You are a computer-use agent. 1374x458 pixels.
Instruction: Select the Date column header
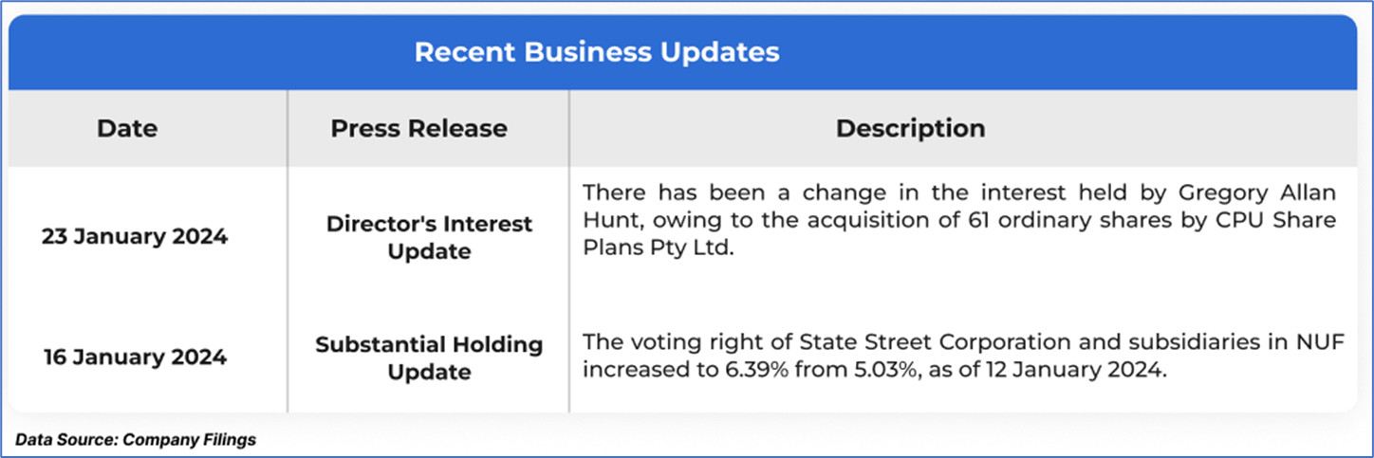click(127, 128)
